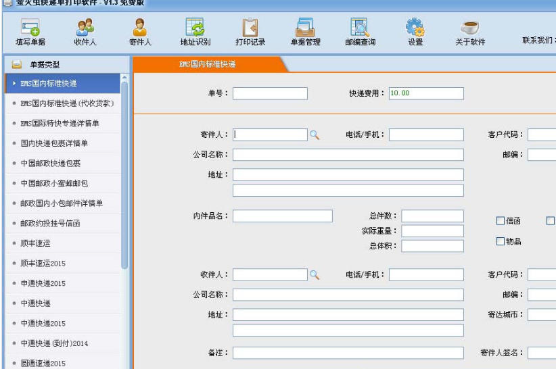
Task: Click the 单据类型 panel header
Action: pyautogui.click(x=67, y=64)
